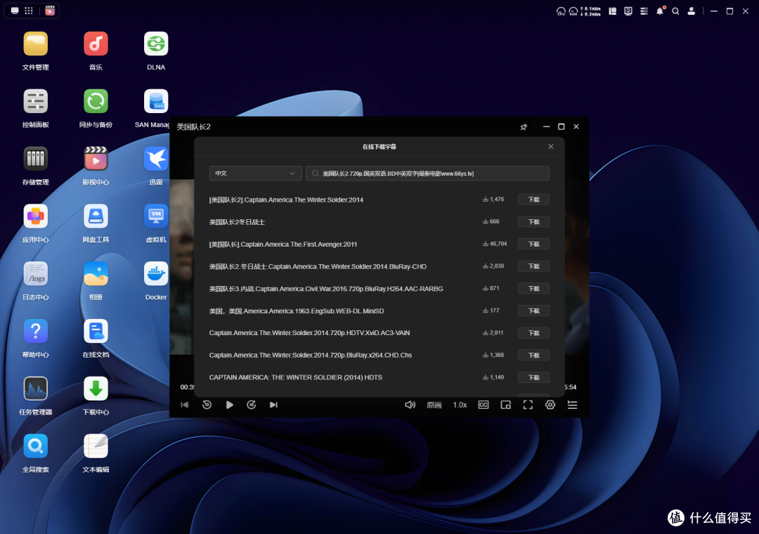Open CC subtitle settings
This screenshot has width=759, height=534.
click(483, 405)
